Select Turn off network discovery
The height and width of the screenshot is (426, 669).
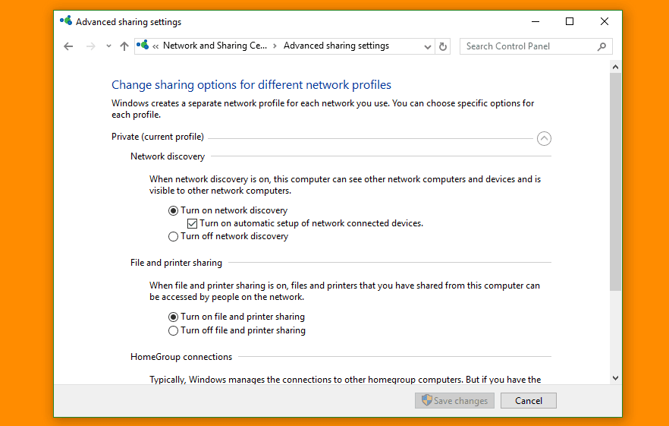[x=174, y=236]
